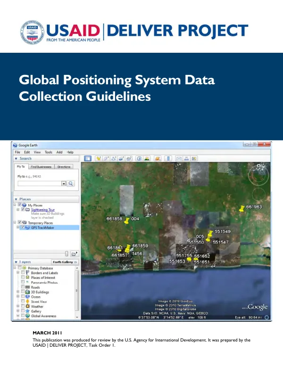Click the Add Polygon toolbar icon
Image resolution: width=283 pixels, height=366 pixels.
click(106, 158)
